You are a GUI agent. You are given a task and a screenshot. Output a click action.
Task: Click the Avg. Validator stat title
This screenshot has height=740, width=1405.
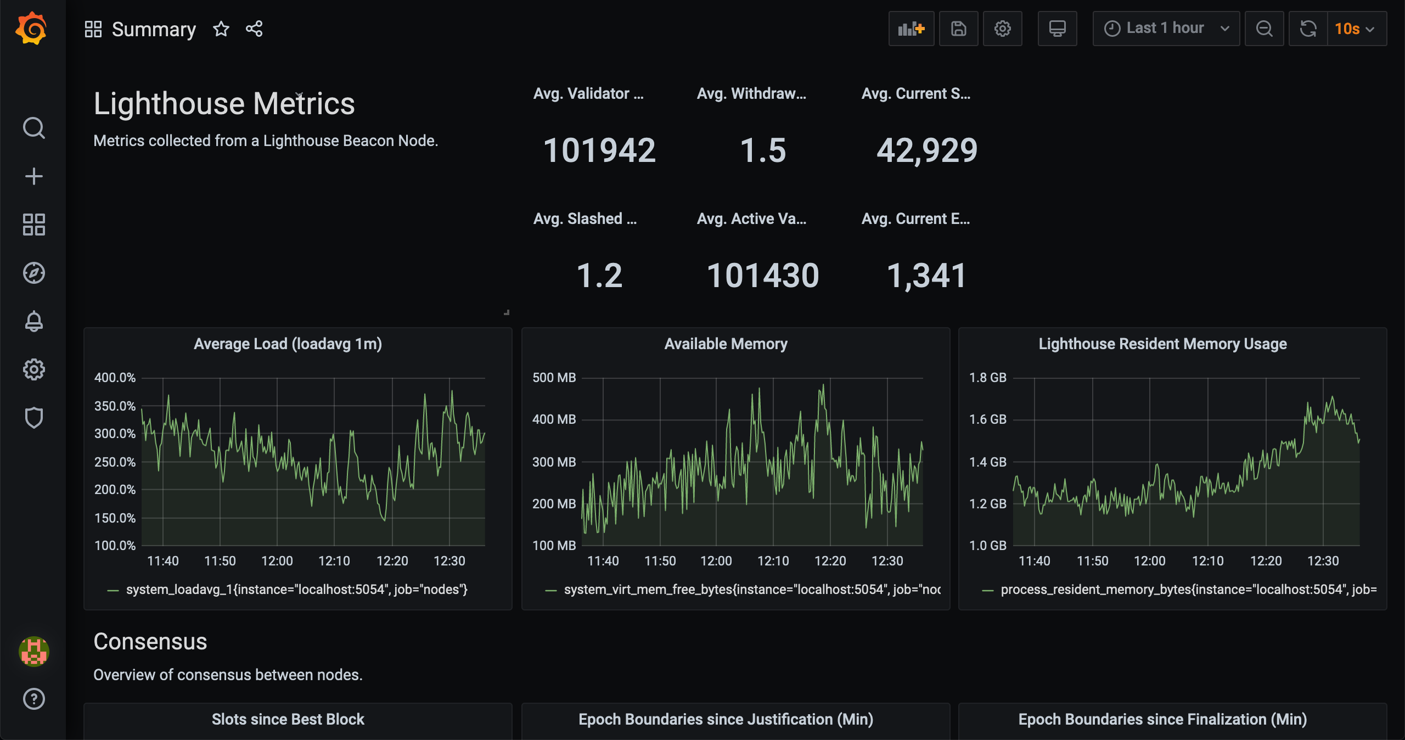pos(588,94)
